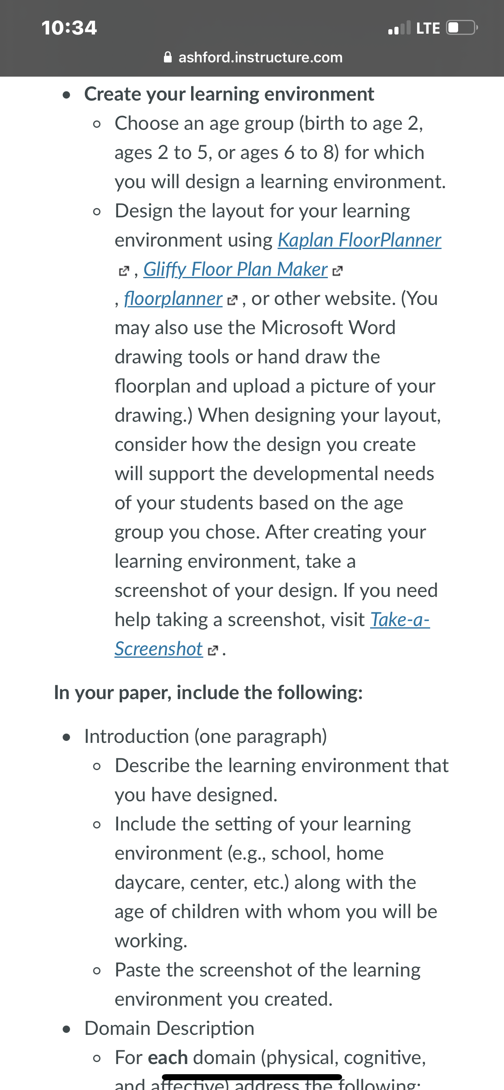Click external link icon after Kaplan FloorPlanner
This screenshot has height=1090, width=504.
coord(123,271)
